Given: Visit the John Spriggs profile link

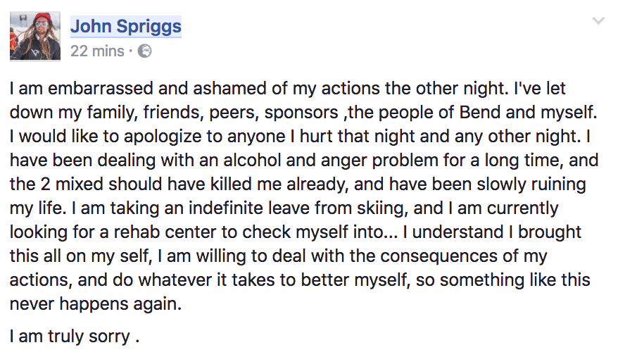Looking at the screenshot, I should (126, 27).
